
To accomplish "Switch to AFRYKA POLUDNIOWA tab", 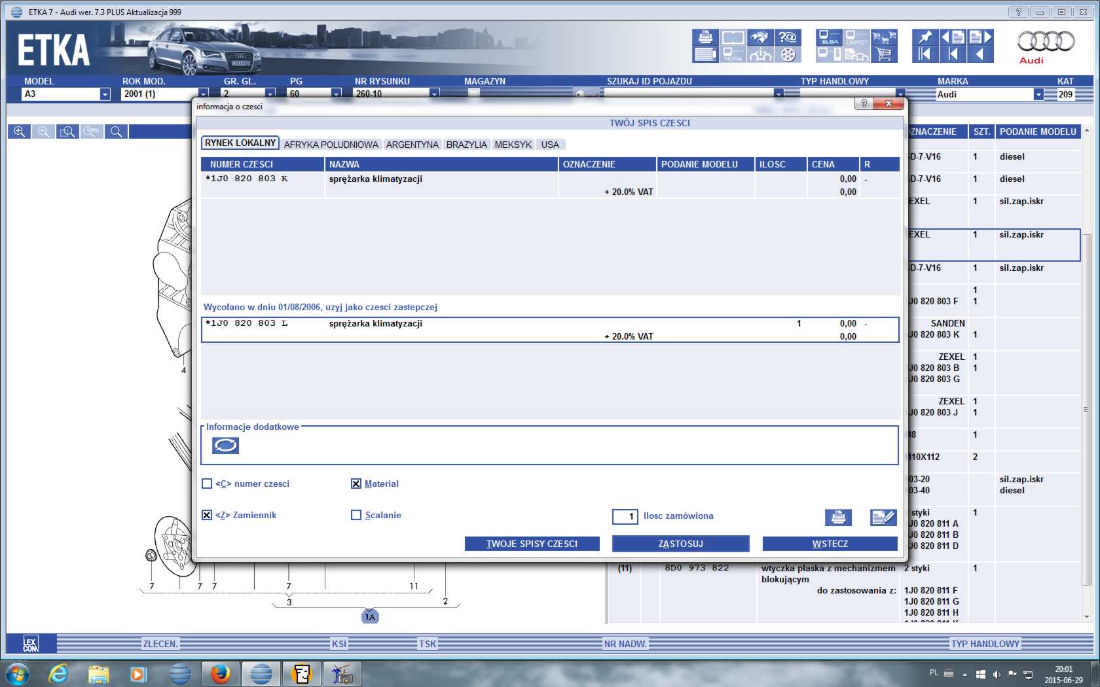I will coord(331,145).
